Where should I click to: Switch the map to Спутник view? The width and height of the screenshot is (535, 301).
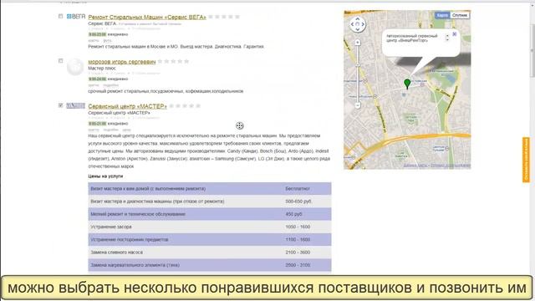[460, 15]
